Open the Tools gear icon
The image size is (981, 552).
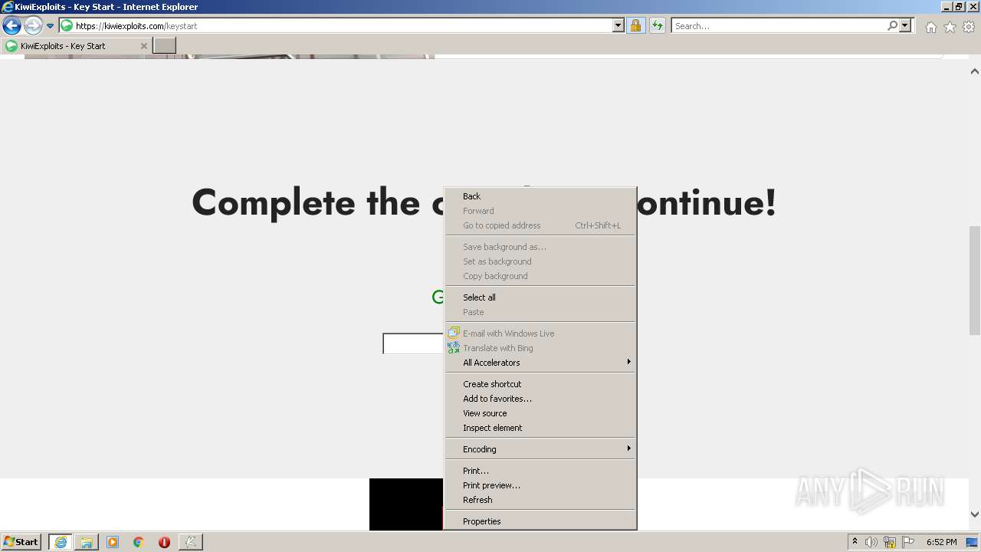969,27
